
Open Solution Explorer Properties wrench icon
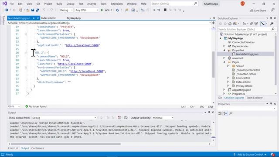272,24
